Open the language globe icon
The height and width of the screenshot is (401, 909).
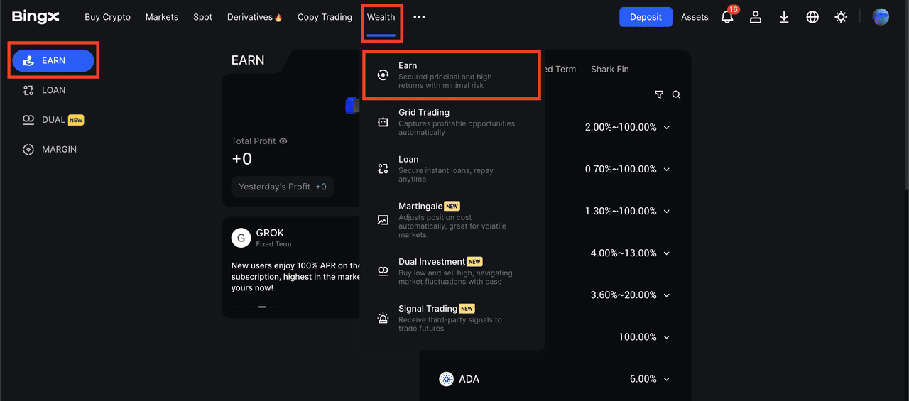812,17
